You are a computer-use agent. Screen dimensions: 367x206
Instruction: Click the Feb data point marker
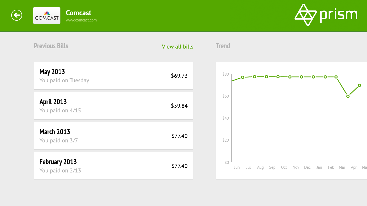[325, 77]
